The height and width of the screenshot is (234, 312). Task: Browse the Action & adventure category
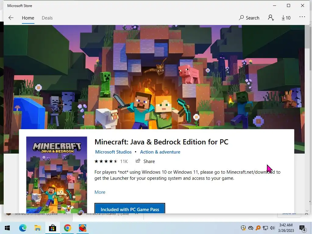tap(160, 152)
